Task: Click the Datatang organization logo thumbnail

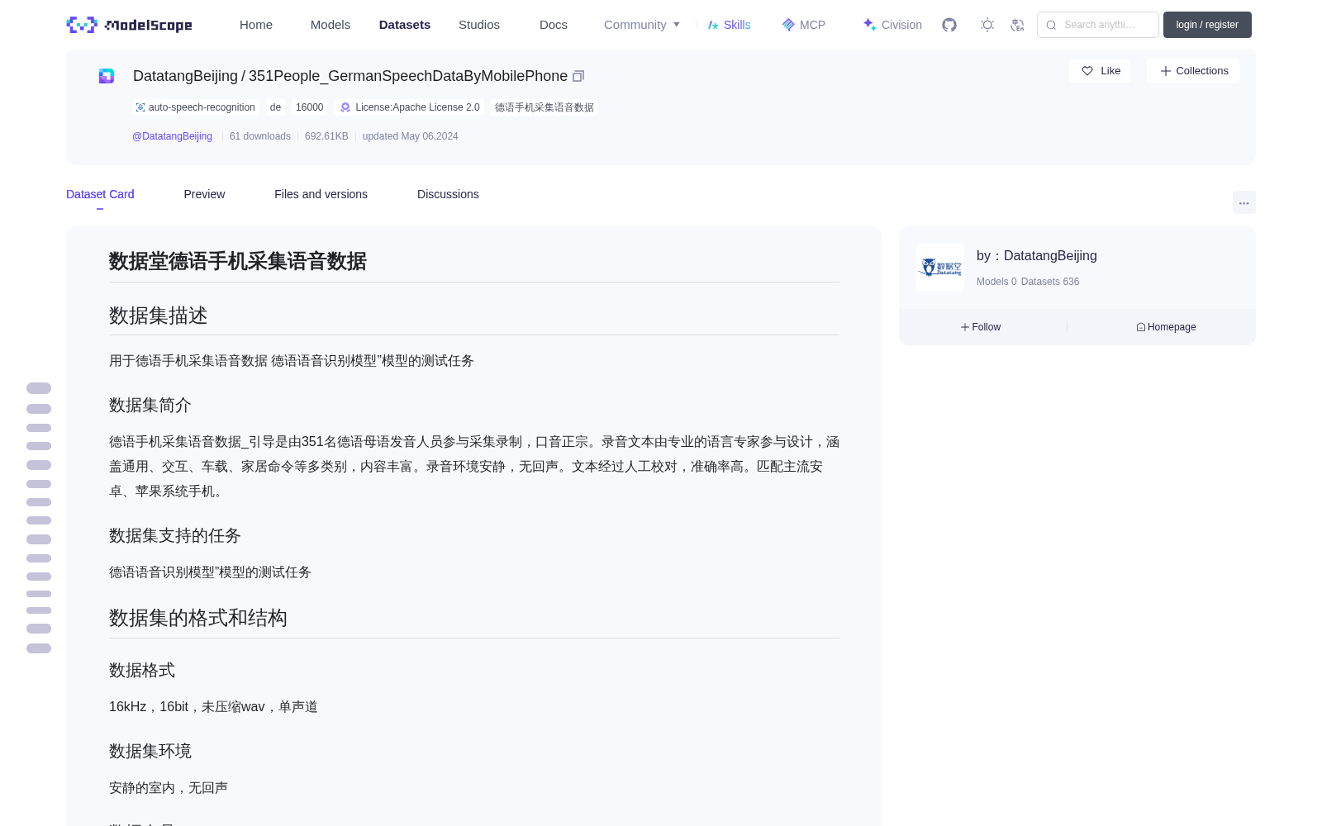Action: click(x=940, y=268)
